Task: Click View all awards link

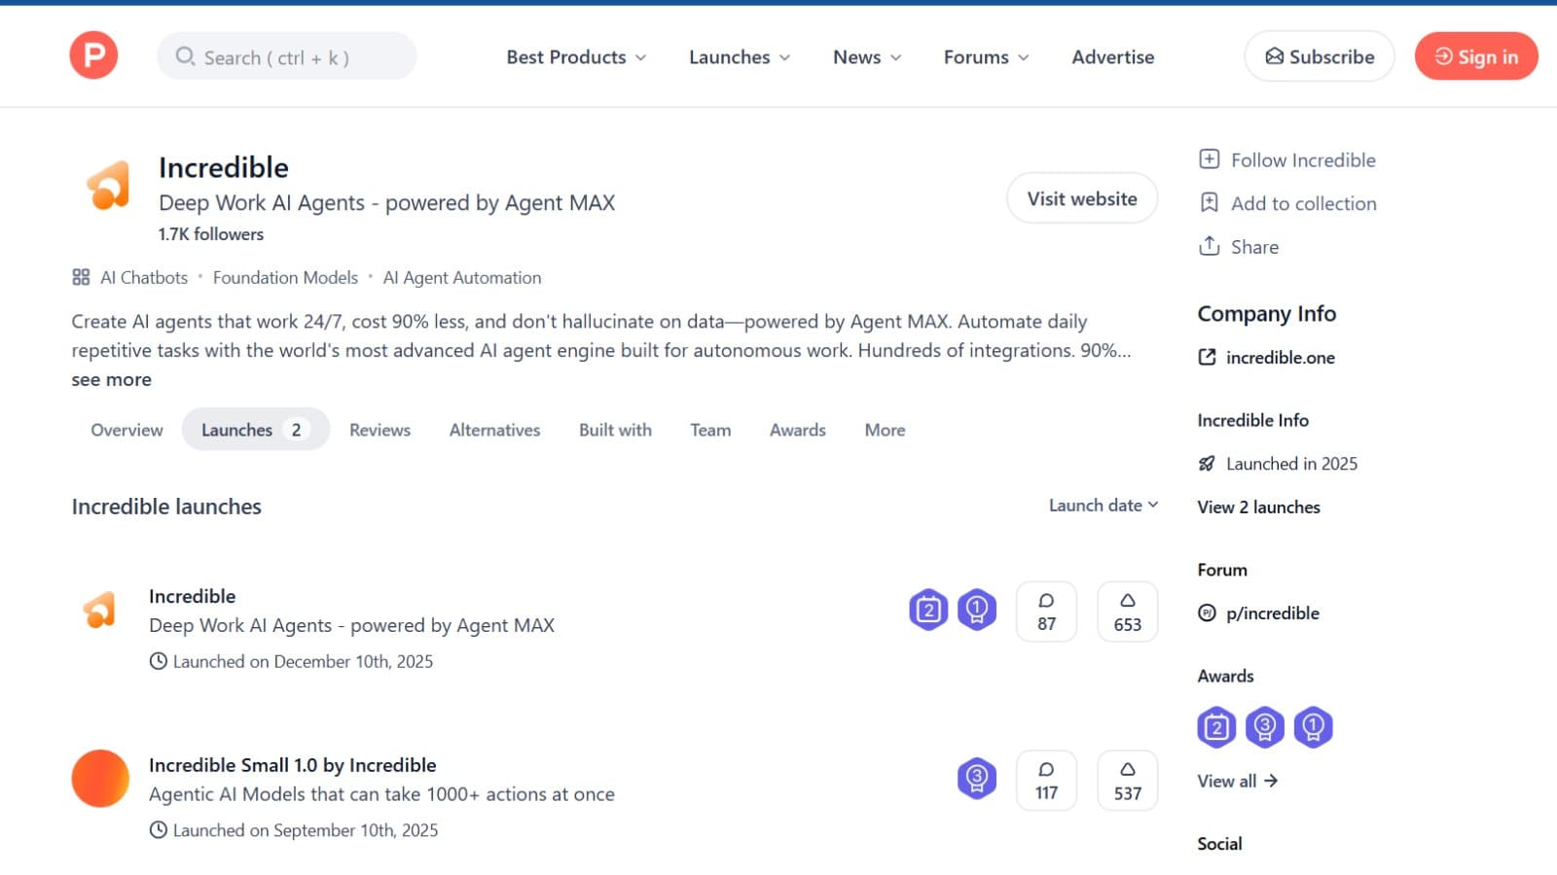Action: click(x=1237, y=781)
